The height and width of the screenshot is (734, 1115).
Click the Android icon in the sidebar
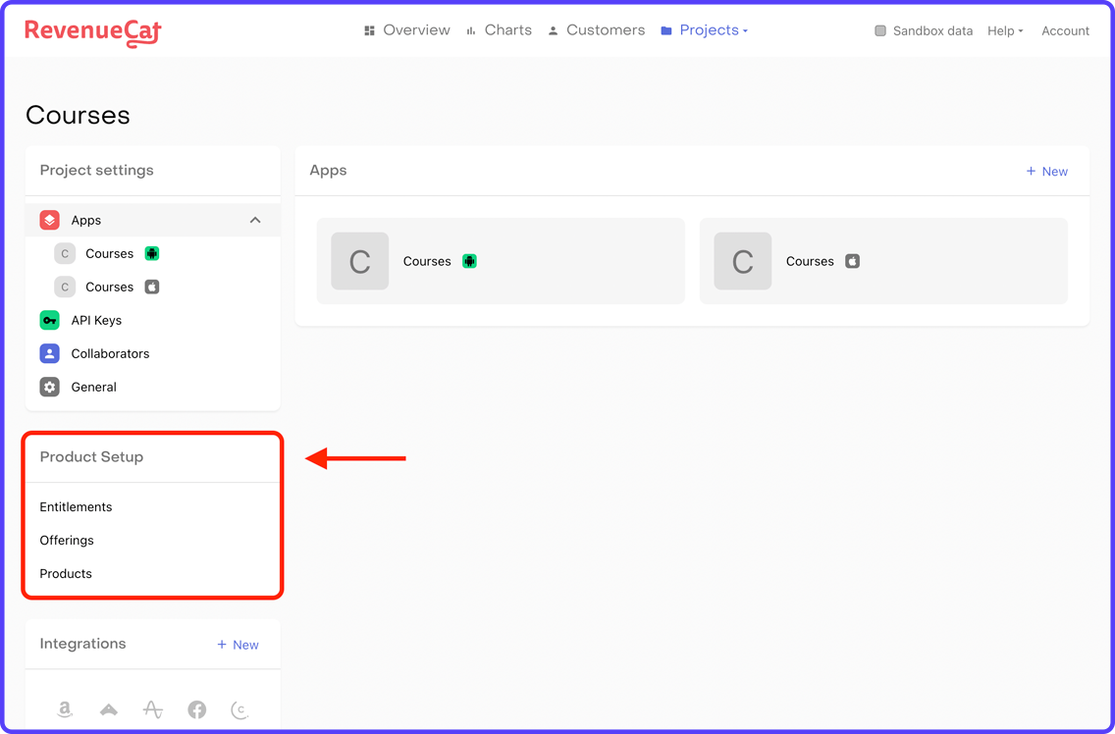tap(151, 253)
